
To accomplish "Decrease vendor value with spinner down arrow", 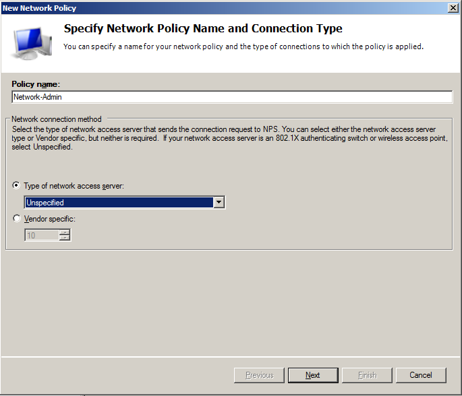I will coord(64,238).
